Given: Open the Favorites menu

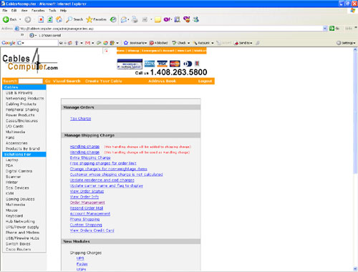Looking at the screenshot, I should [x=38, y=11].
